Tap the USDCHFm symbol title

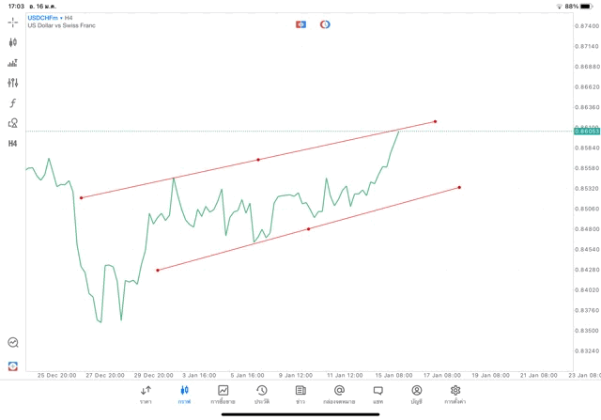click(x=43, y=18)
